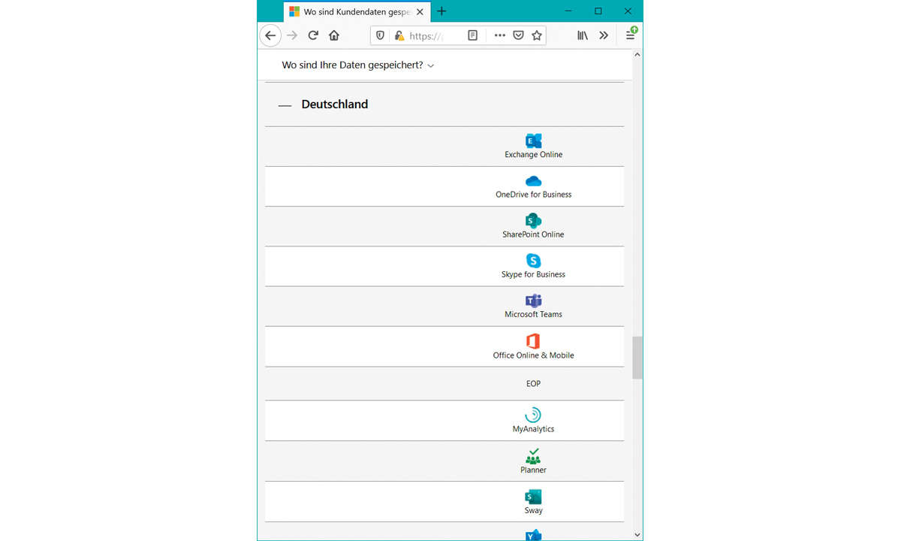
Task: Bookmark this page with the star
Action: (x=537, y=35)
